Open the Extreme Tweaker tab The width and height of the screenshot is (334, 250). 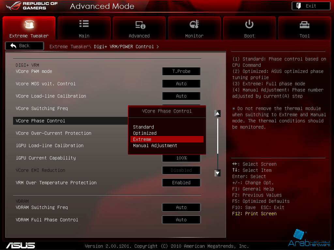(29, 28)
